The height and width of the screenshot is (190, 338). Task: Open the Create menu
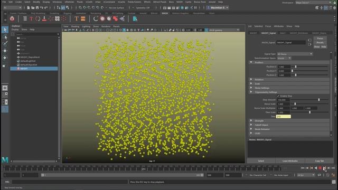tap(18, 2)
